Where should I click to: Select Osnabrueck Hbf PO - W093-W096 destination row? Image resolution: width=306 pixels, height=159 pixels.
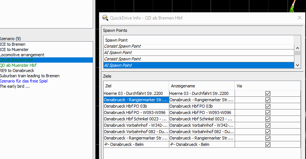pos(136,112)
